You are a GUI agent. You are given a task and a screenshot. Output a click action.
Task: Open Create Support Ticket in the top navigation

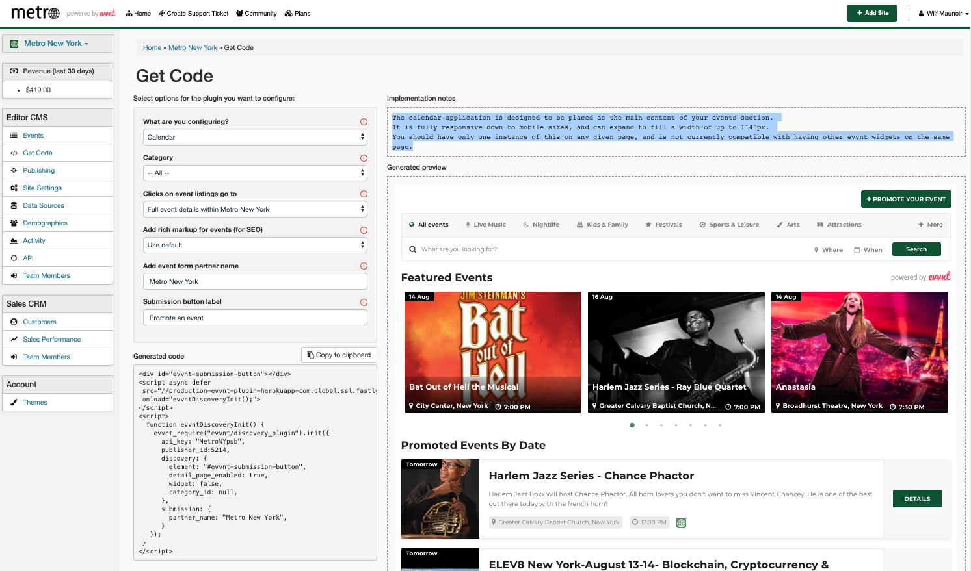[x=194, y=13]
